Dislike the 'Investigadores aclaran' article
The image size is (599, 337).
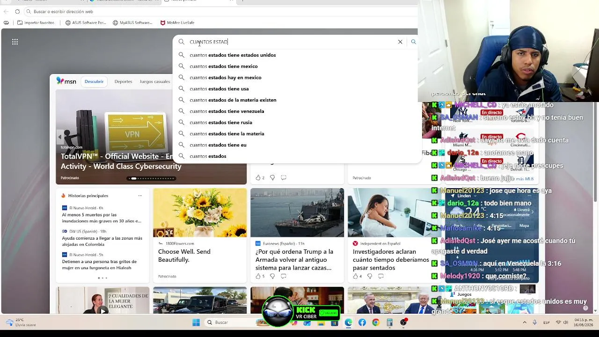click(x=369, y=276)
